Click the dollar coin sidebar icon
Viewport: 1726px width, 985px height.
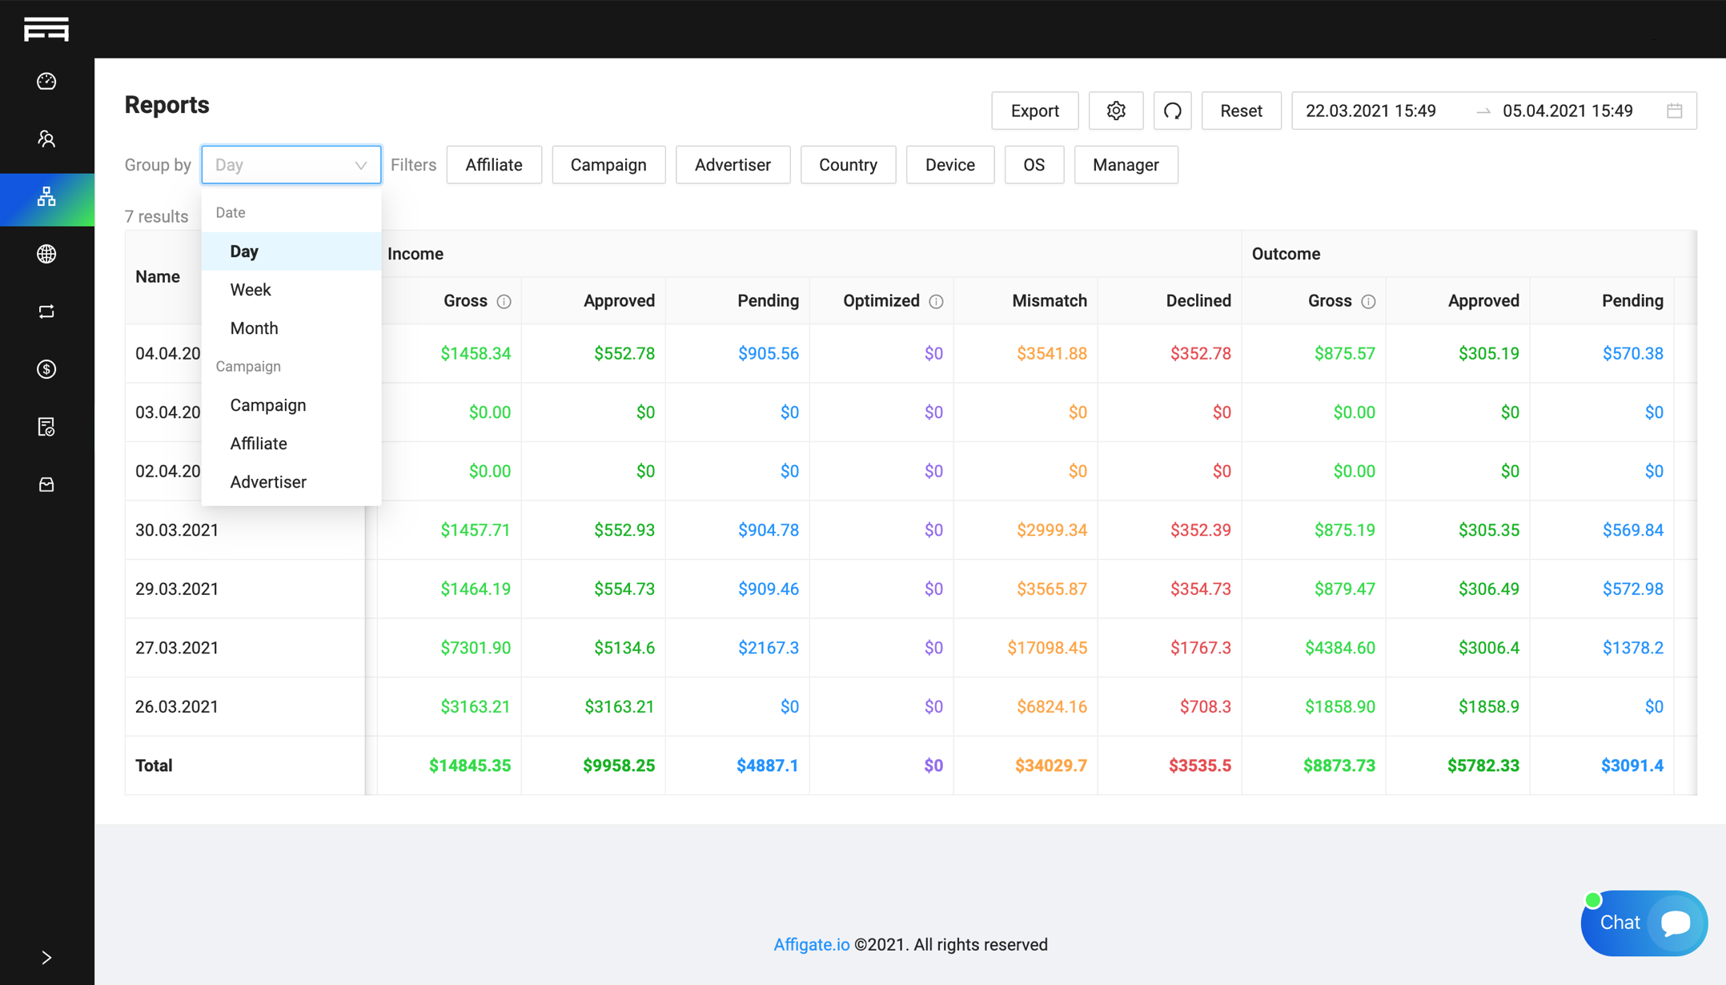point(46,369)
